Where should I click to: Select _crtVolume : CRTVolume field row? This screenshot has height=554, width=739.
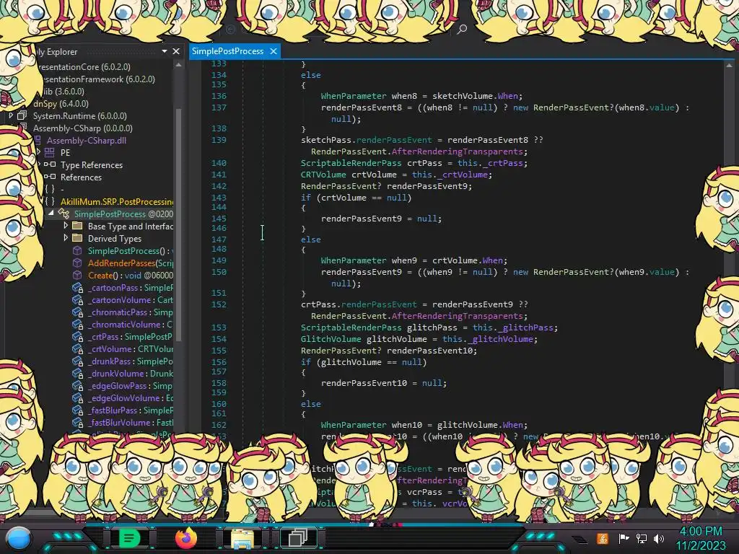(130, 349)
